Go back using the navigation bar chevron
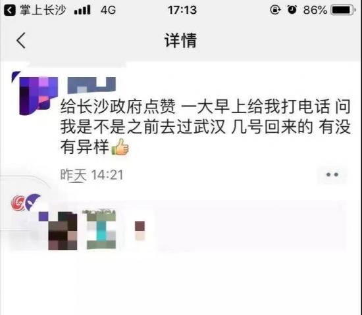362x315 pixels. [21, 40]
